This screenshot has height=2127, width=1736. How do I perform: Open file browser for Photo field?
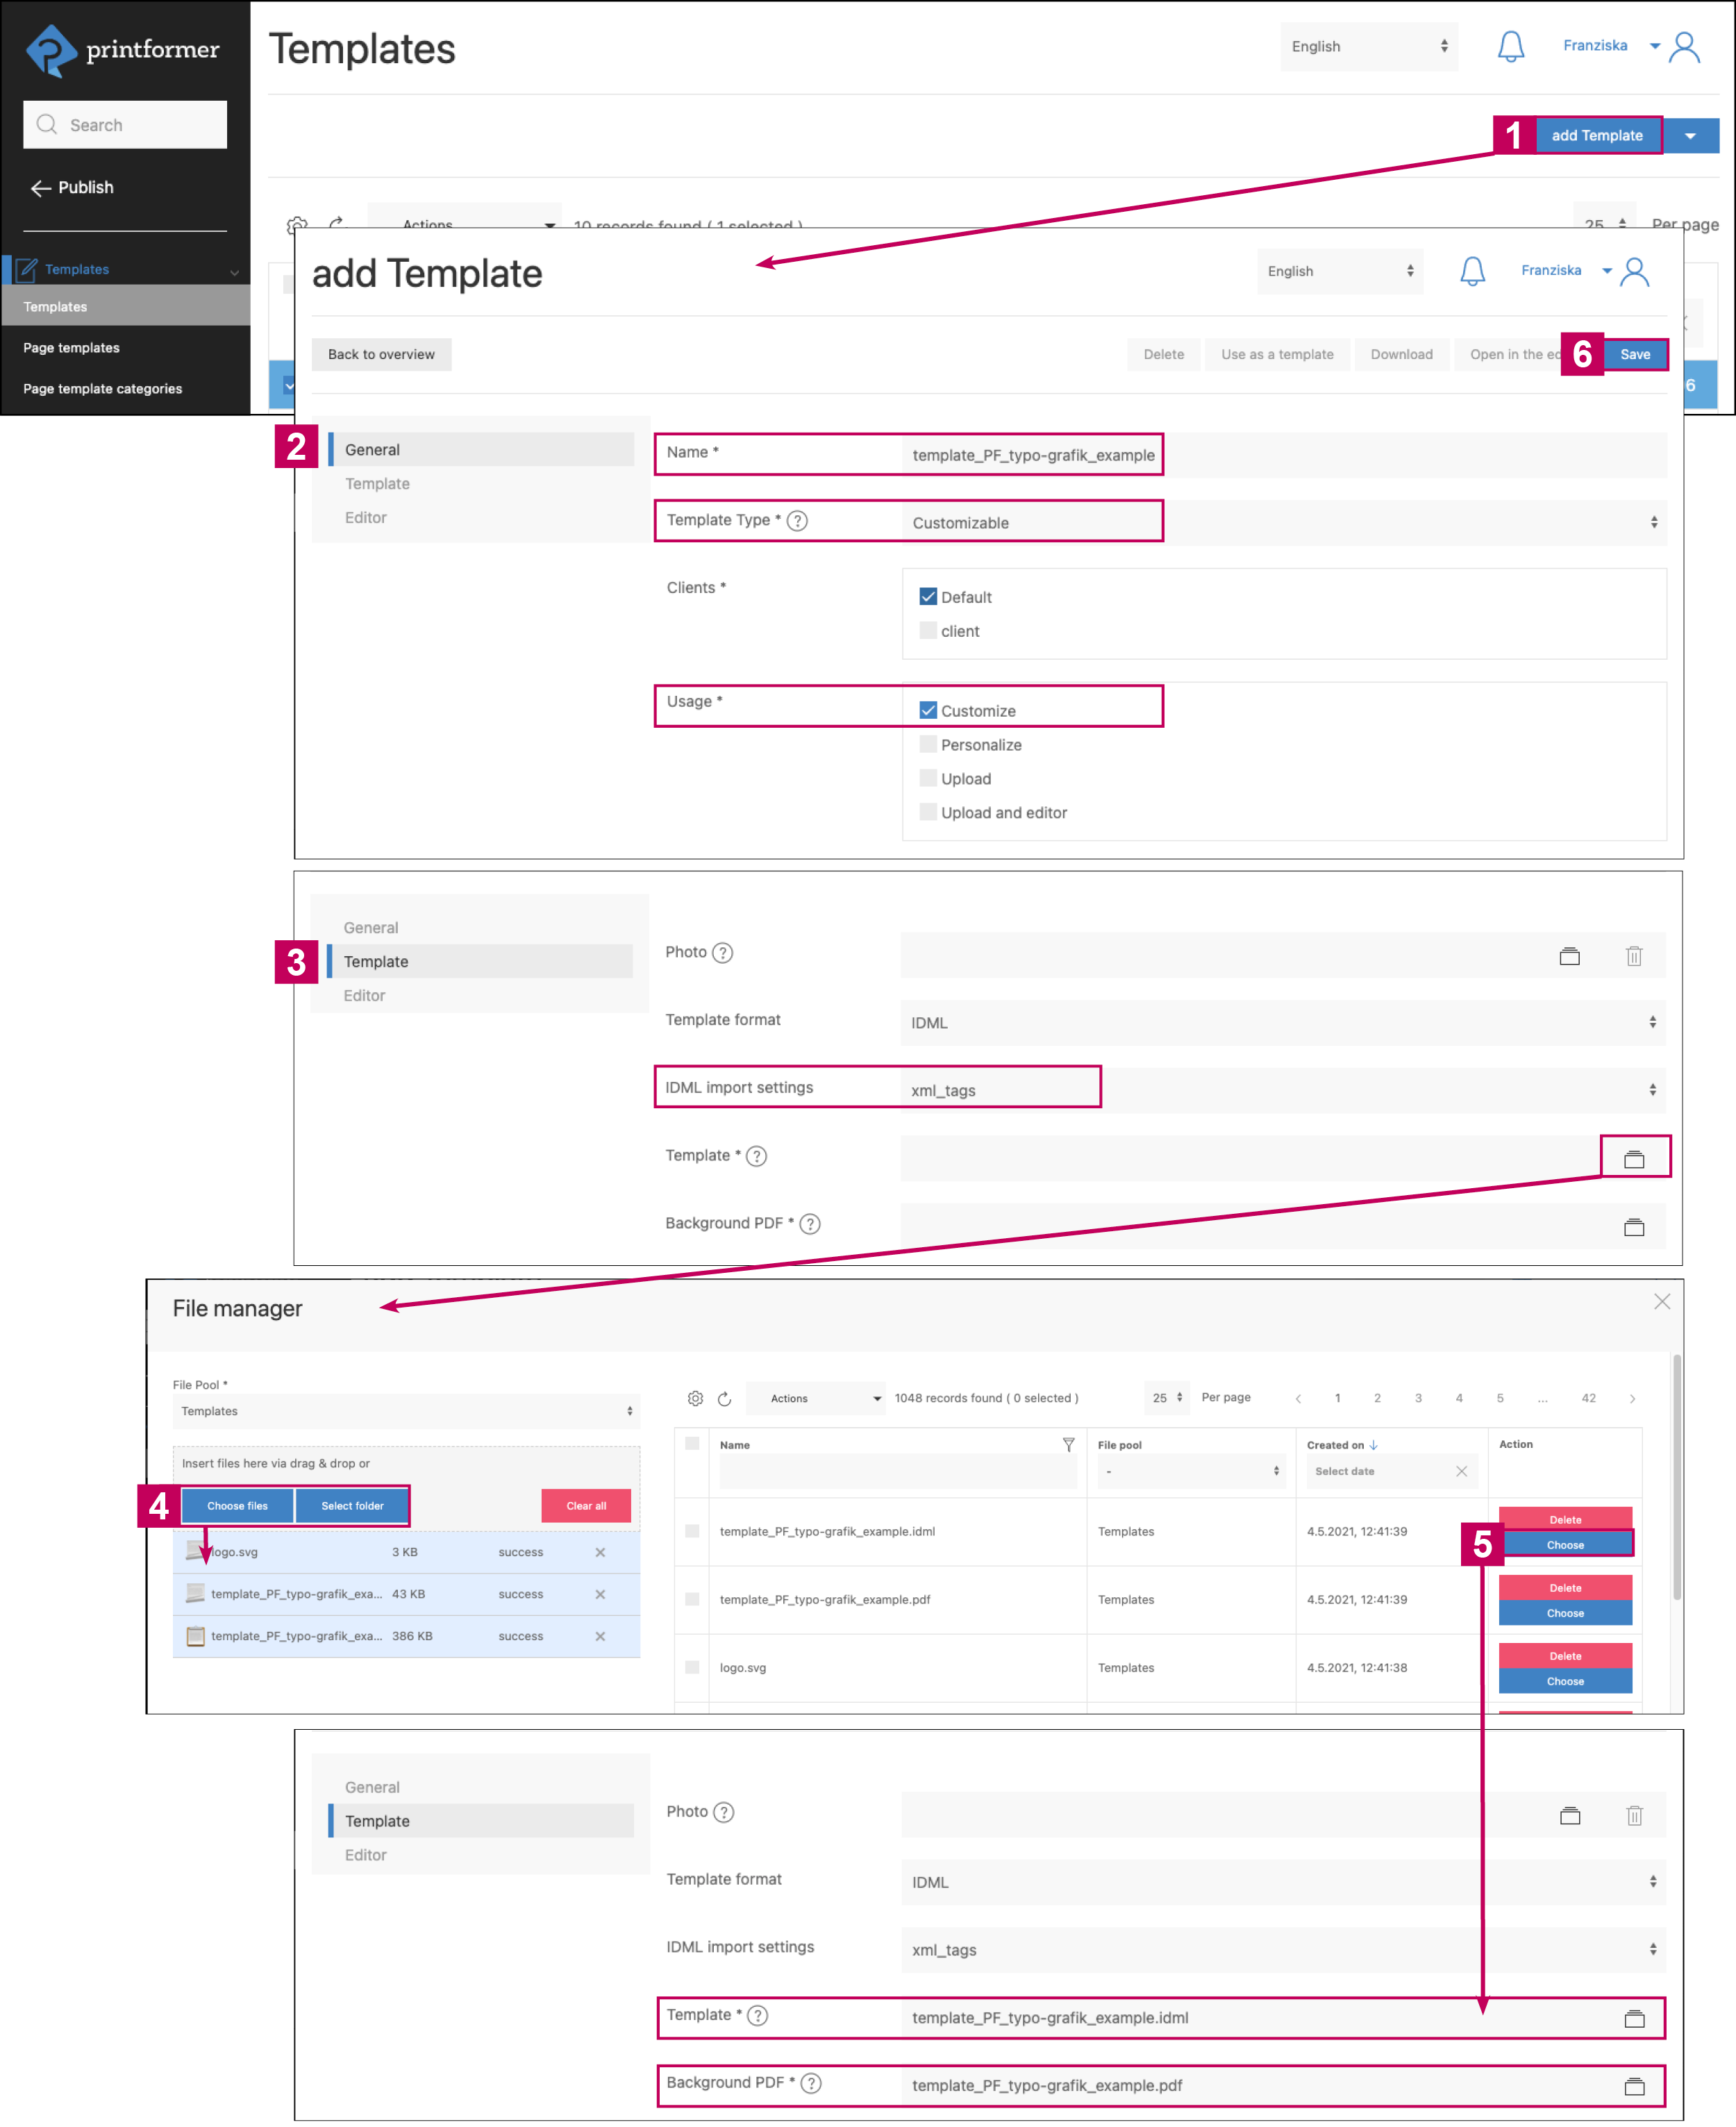1569,956
